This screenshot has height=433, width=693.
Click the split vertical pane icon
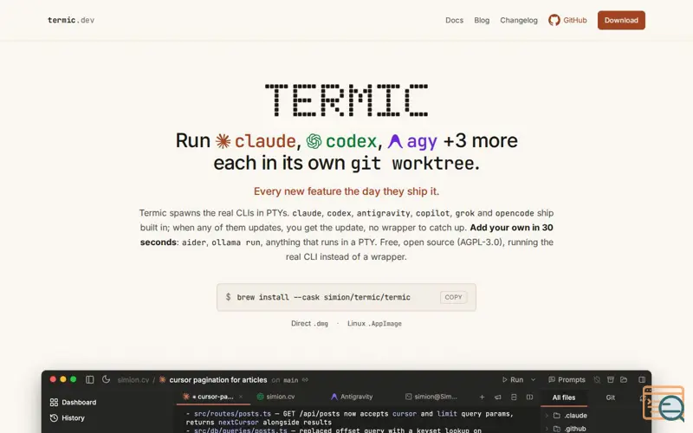coord(529,397)
